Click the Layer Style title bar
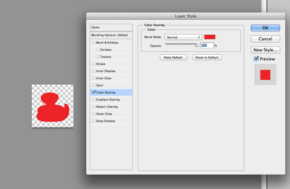The height and width of the screenshot is (189, 290). [186, 16]
